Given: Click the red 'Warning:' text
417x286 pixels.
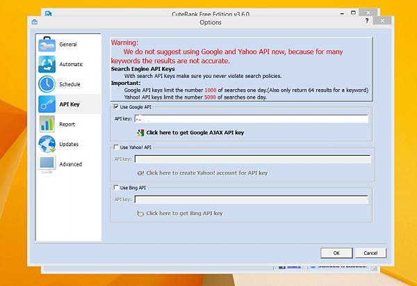Looking at the screenshot, I should [124, 42].
